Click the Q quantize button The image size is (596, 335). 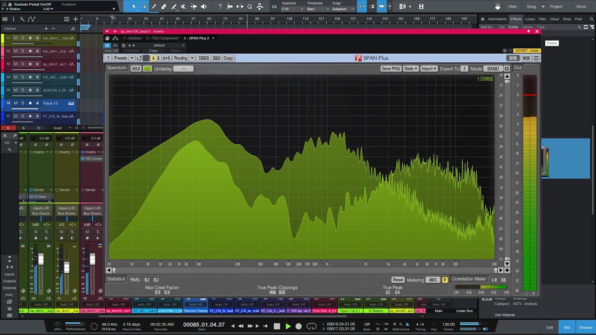tap(250, 7)
